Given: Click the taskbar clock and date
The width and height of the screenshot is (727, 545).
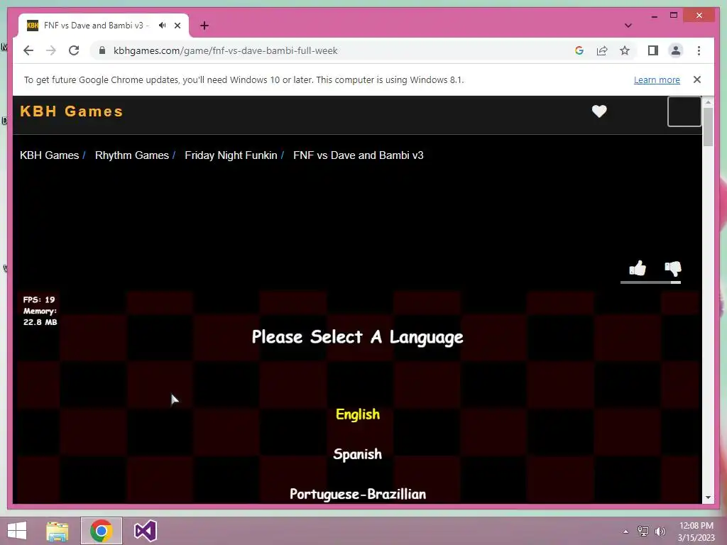Looking at the screenshot, I should coord(696,532).
